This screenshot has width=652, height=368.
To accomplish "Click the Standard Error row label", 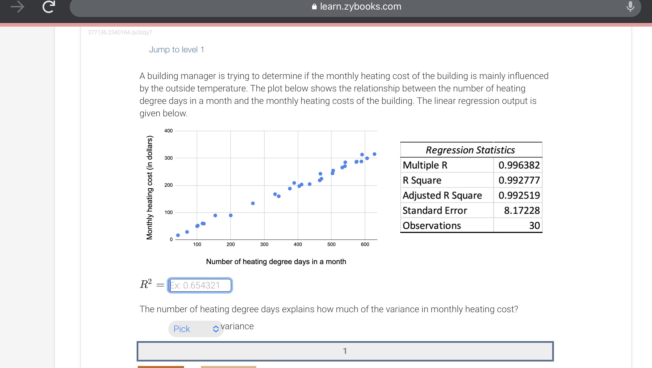I will 435,211.
